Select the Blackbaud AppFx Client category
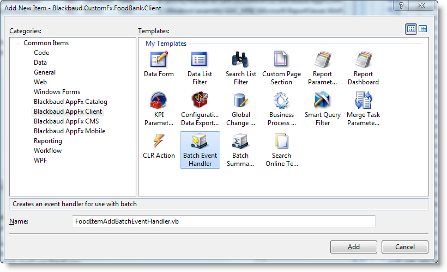Viewport: 447px width, 272px height. 68,111
